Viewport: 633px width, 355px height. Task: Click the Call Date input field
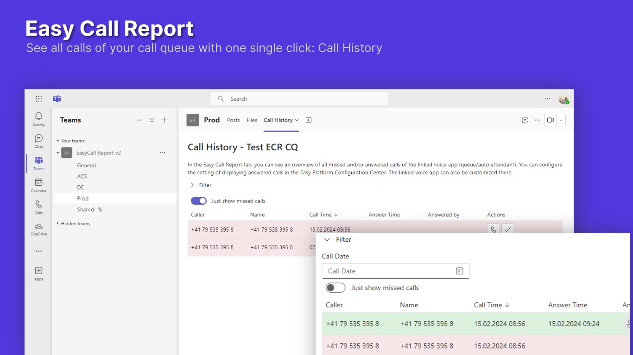click(x=396, y=271)
